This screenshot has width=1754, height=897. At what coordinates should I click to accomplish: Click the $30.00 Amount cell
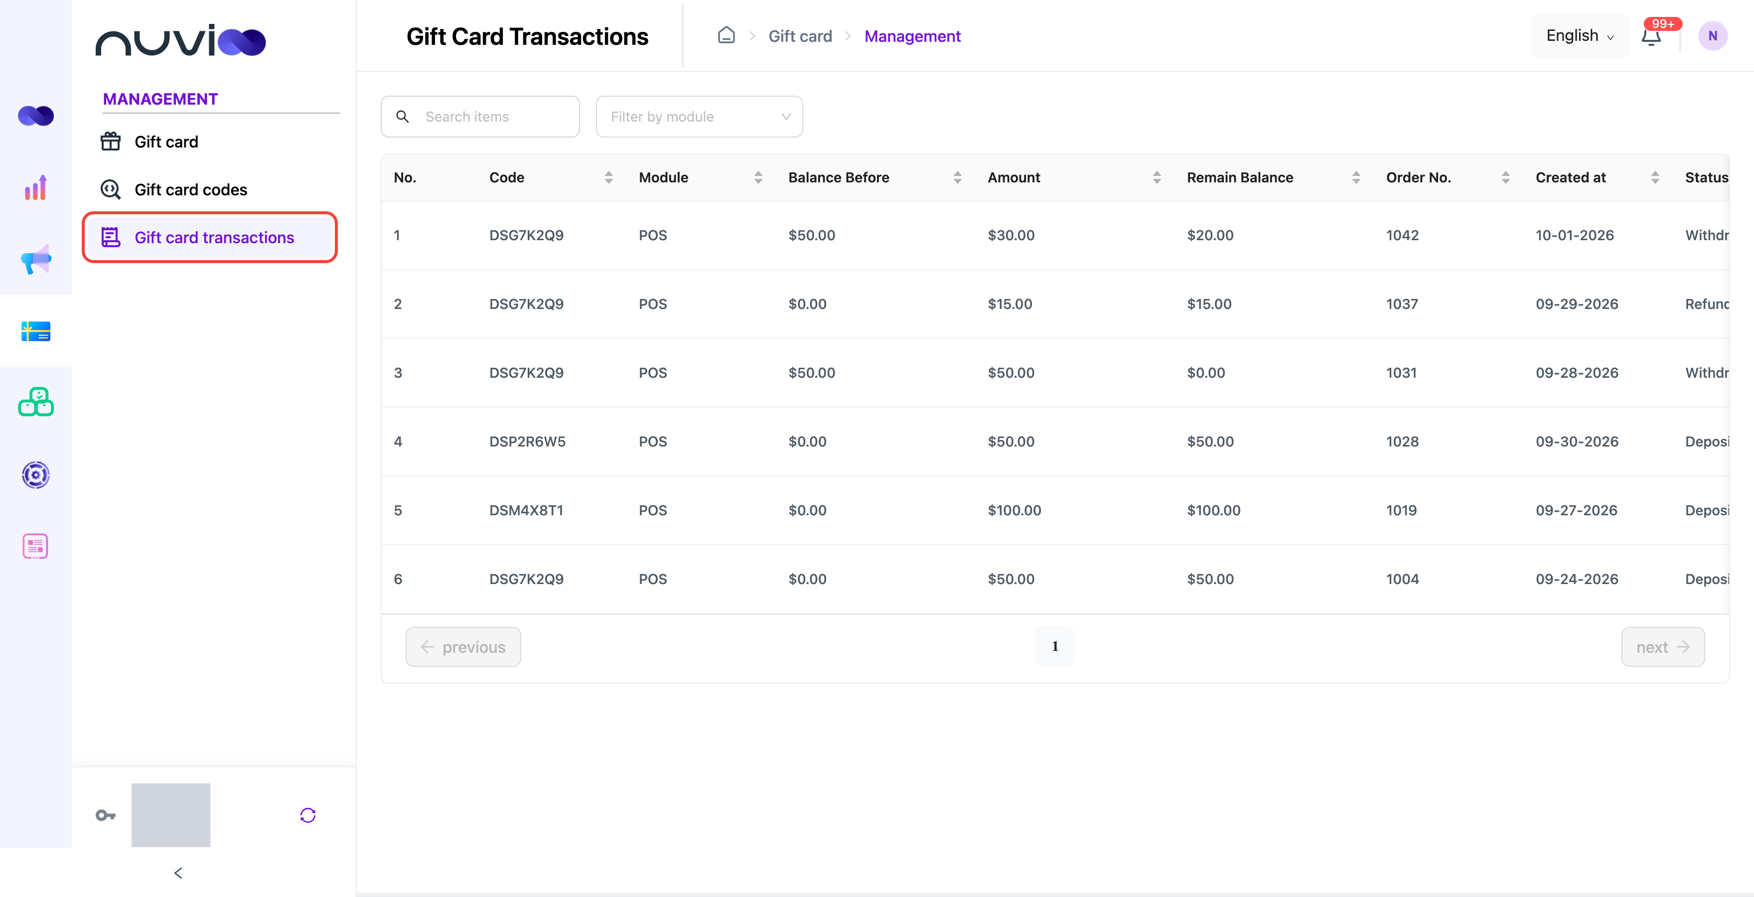tap(1011, 235)
